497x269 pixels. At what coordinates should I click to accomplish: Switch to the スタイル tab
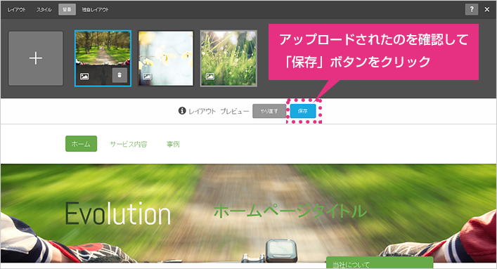[44, 10]
